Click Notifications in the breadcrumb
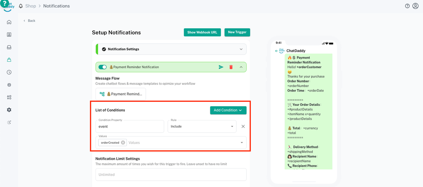This screenshot has height=187, width=423. coord(57,6)
